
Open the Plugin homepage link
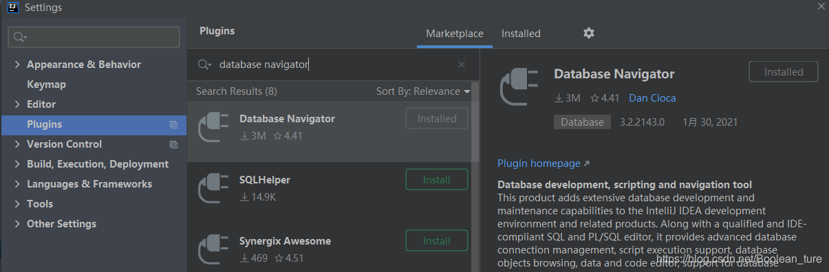[543, 163]
